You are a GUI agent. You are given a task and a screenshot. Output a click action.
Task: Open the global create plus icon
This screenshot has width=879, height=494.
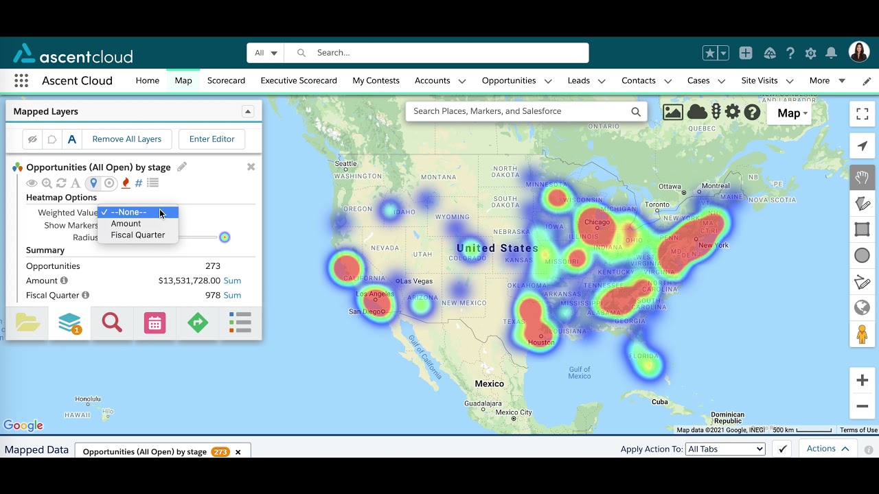(x=746, y=53)
